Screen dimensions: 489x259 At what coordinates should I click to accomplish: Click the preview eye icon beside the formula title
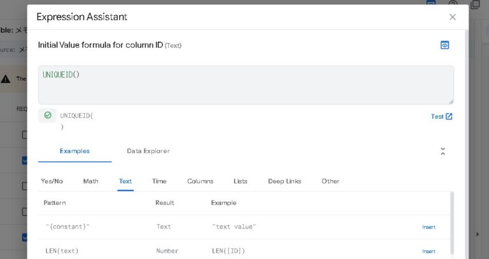tap(444, 45)
